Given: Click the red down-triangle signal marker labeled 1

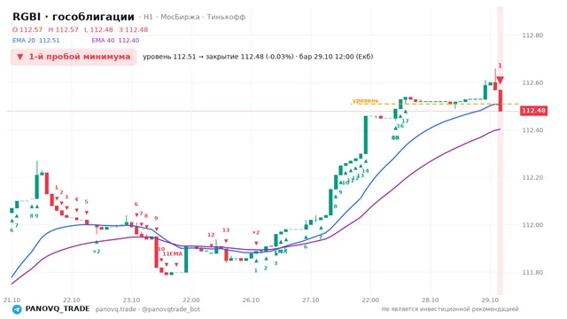Looking at the screenshot, I should coord(500,80).
